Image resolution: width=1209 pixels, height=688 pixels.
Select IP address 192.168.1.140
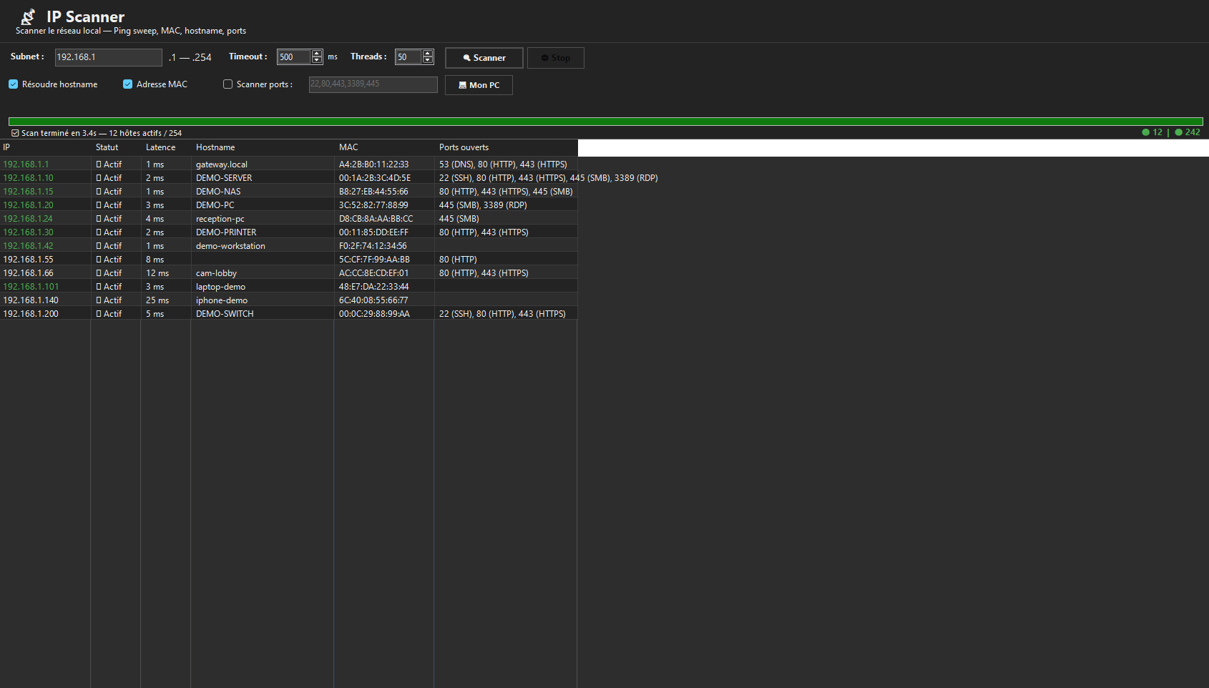(x=31, y=300)
